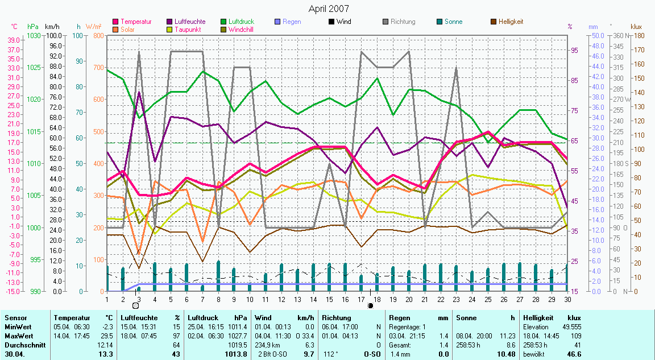Image resolution: width=655 pixels, height=360 pixels.
Task: Click the klux axis unit label
Action: click(x=636, y=27)
